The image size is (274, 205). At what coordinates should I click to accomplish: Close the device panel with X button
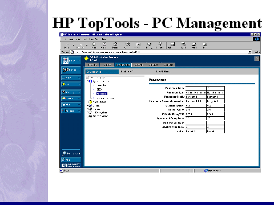[x=257, y=59]
